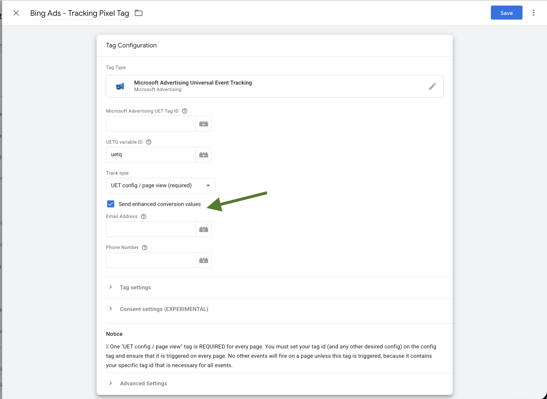Screen dimensions: 547x399
Task: Save the tag with the Save button
Action: pyautogui.click(x=506, y=13)
